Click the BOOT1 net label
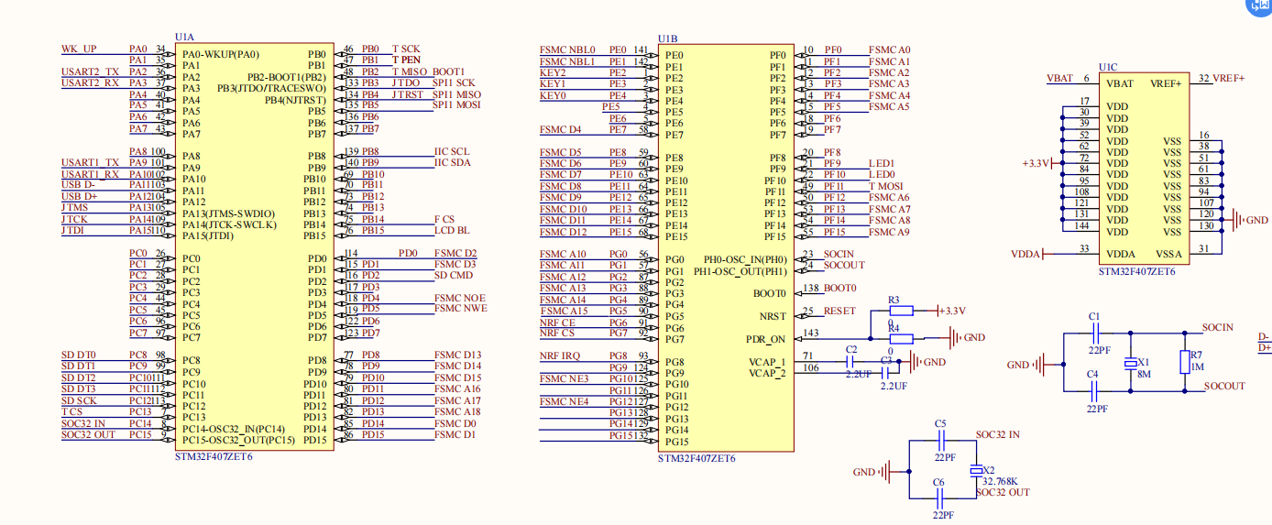The width and height of the screenshot is (1272, 525). point(449,71)
